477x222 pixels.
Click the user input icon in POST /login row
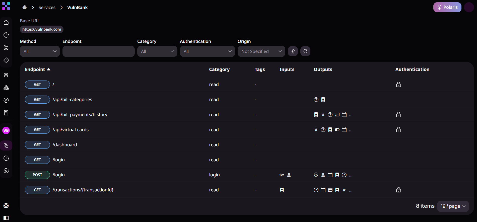pyautogui.click(x=289, y=175)
